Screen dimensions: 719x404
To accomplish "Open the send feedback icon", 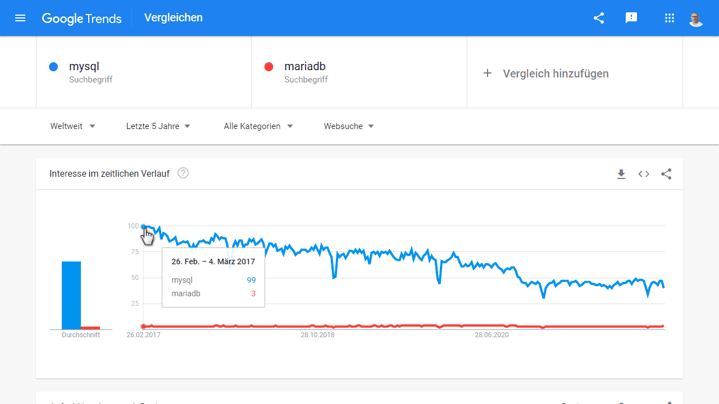I will coord(631,18).
